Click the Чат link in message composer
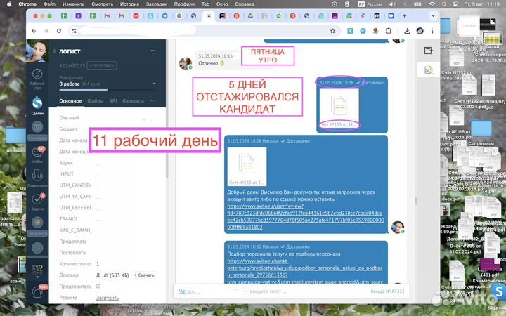Screen dimensions: 506x316 (183, 291)
